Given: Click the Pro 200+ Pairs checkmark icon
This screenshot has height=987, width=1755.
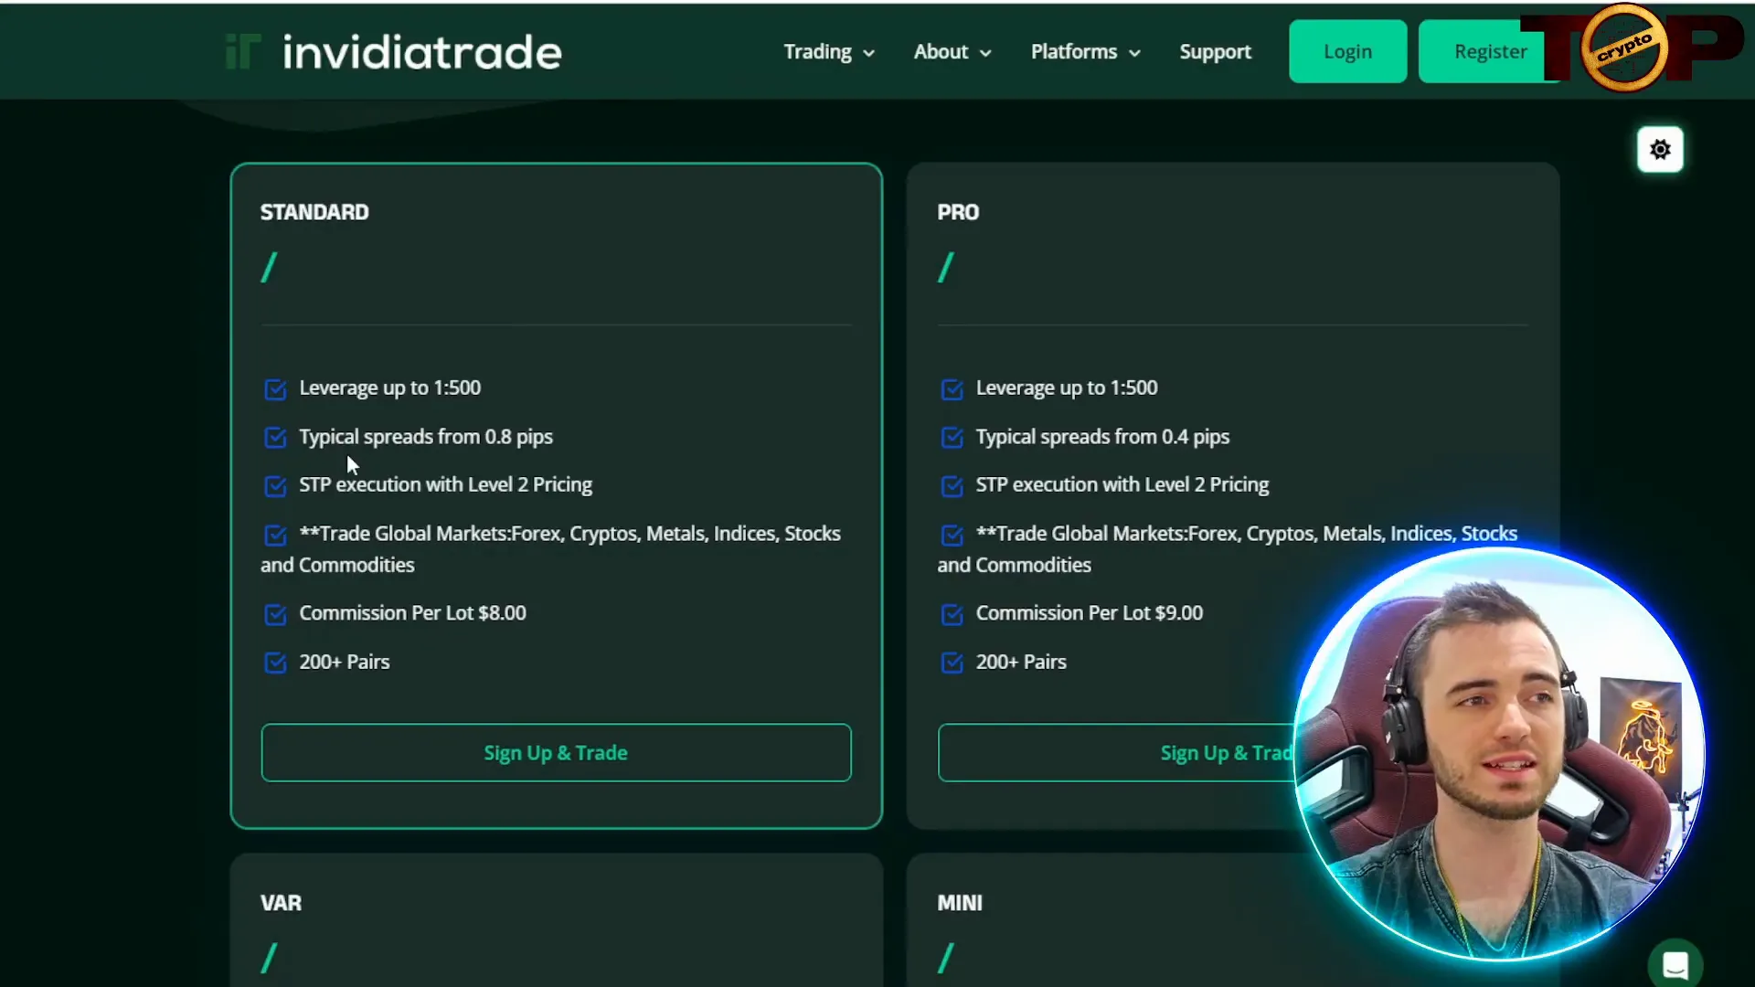Looking at the screenshot, I should tap(952, 663).
